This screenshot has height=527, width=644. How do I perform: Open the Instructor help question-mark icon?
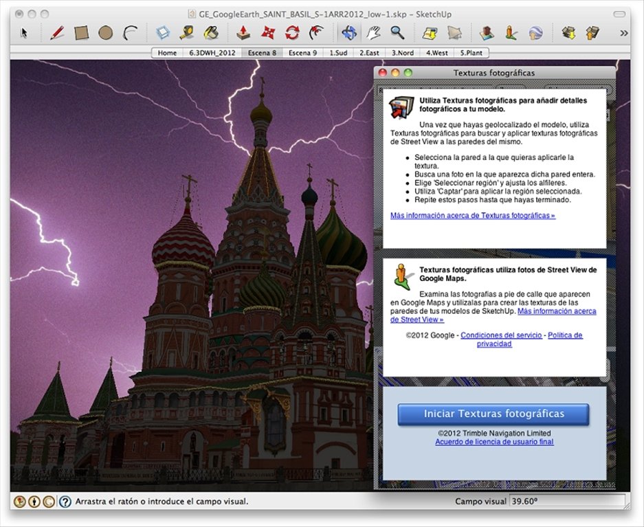(65, 501)
